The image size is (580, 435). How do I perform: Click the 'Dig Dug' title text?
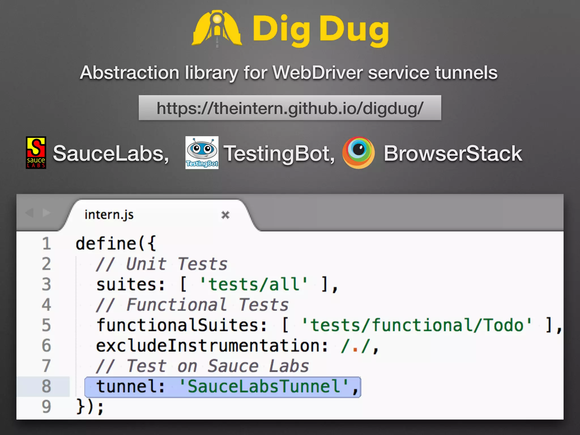pos(321,31)
